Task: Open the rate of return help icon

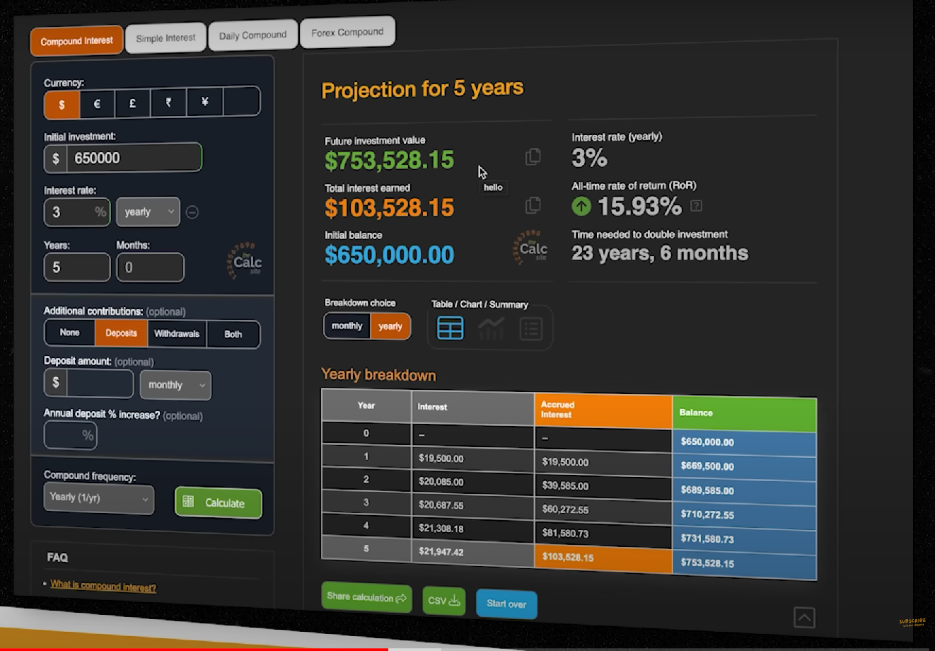Action: 697,206
